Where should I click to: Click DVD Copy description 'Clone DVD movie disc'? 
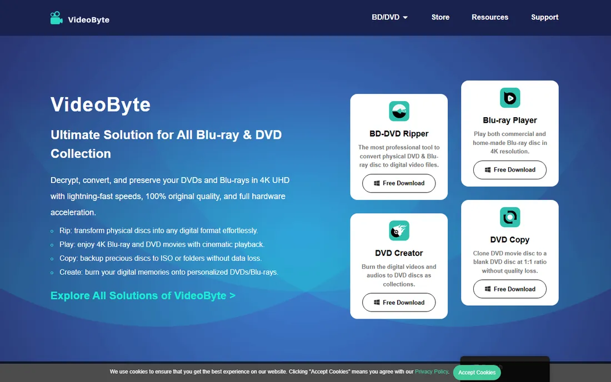tap(510, 262)
